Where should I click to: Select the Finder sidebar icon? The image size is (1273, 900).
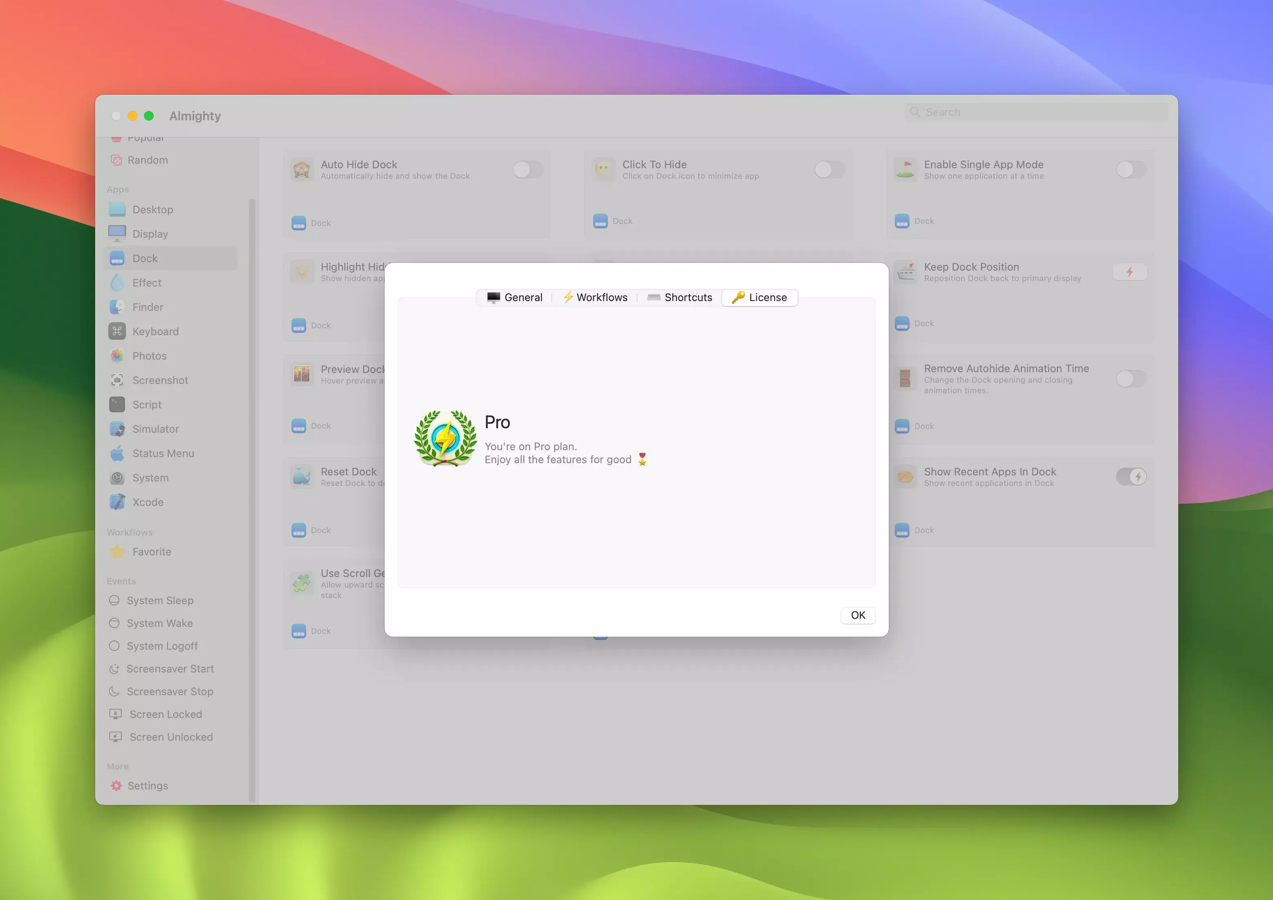pos(117,307)
